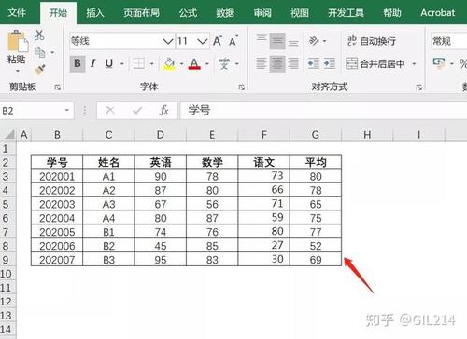The image size is (467, 339).
Task: Open clipboard pane launcher
Action: (57, 88)
